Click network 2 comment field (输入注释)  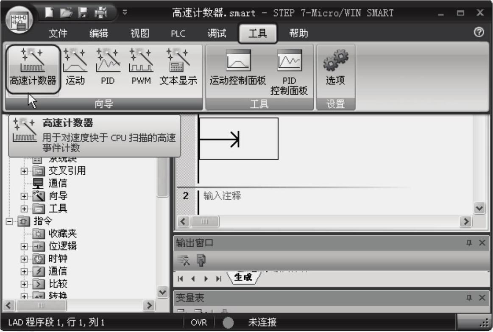222,196
